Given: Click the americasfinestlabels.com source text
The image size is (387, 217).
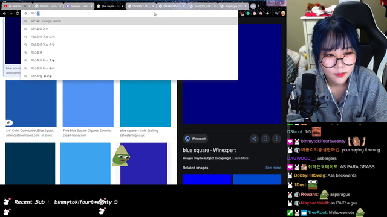Looking at the screenshot, I should (x=23, y=136).
